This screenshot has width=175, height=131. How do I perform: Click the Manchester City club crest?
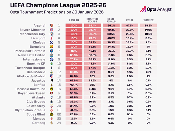tap(51, 34)
